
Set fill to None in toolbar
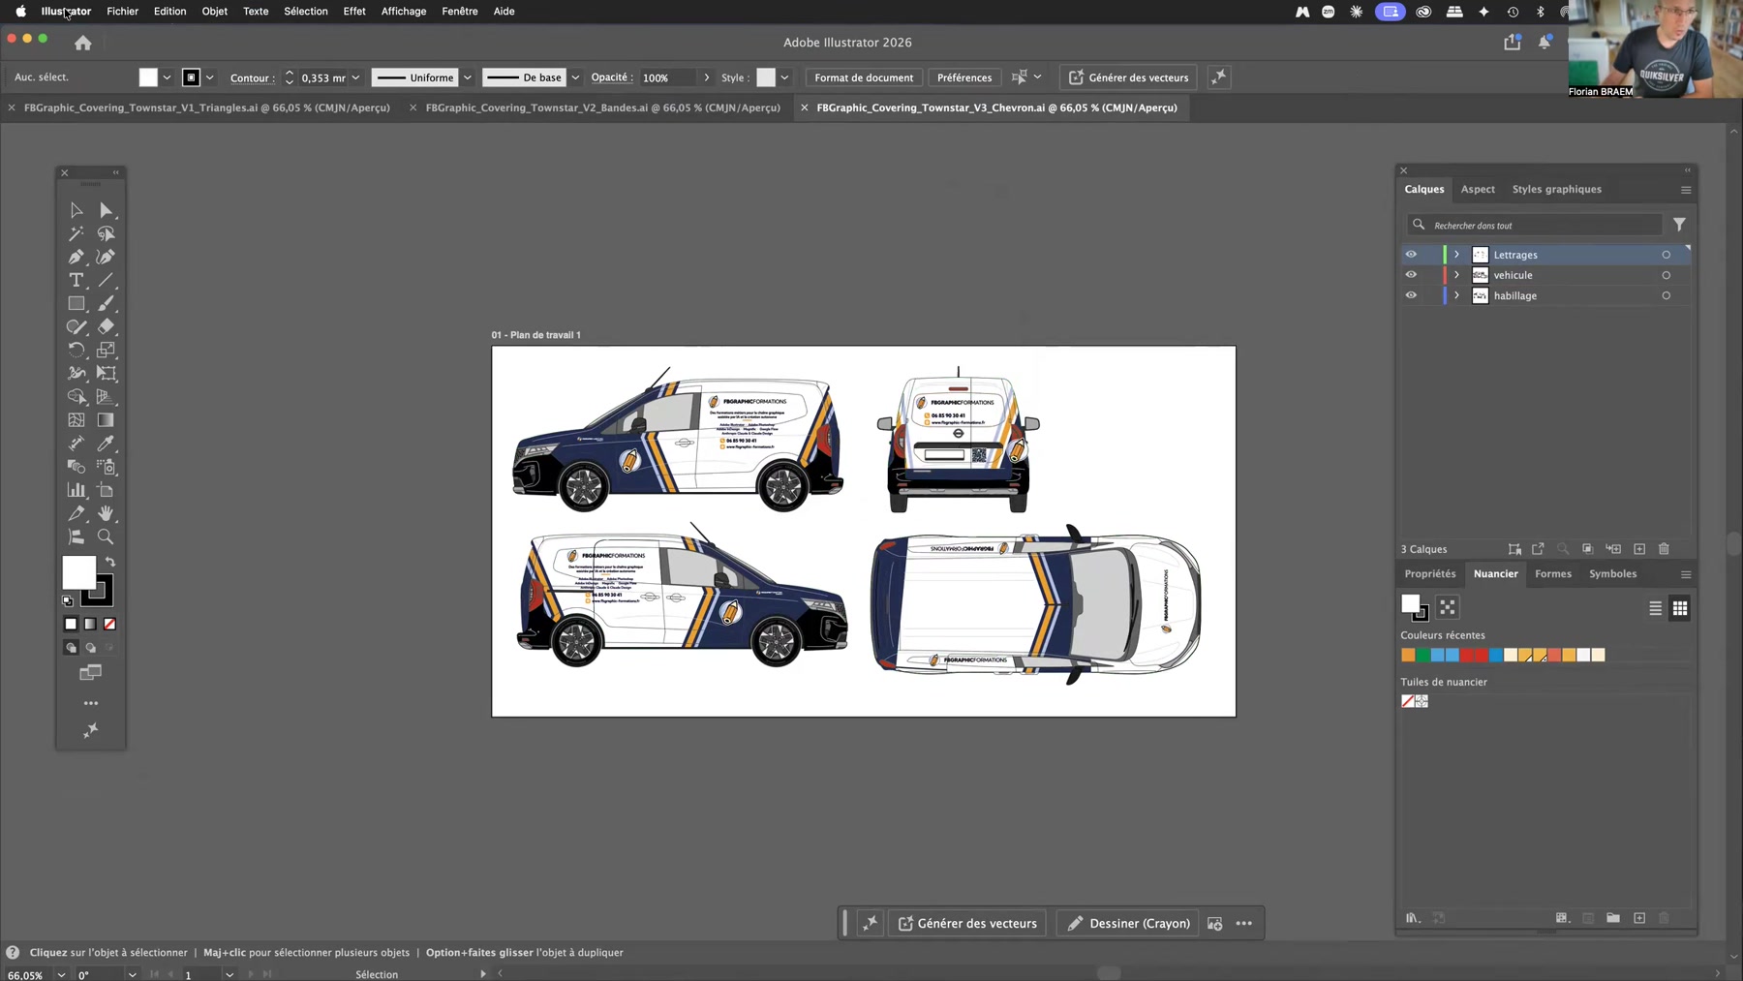coord(109,625)
